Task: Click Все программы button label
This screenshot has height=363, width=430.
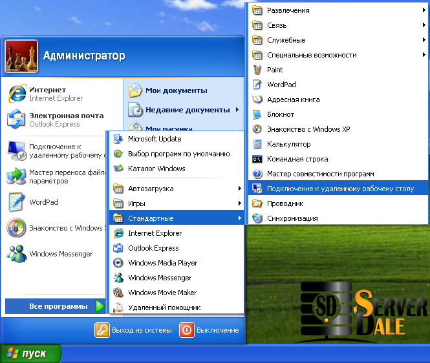Action: click(58, 306)
